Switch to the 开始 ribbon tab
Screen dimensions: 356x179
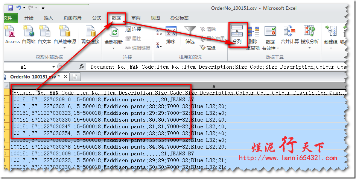29,18
